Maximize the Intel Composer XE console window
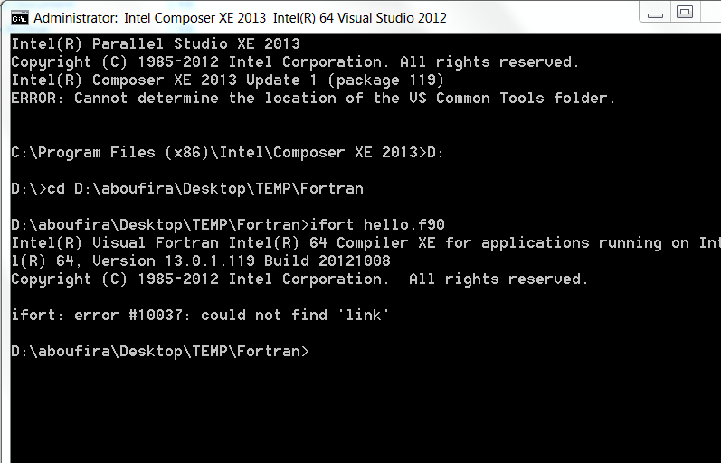721x463 pixels. 685,13
